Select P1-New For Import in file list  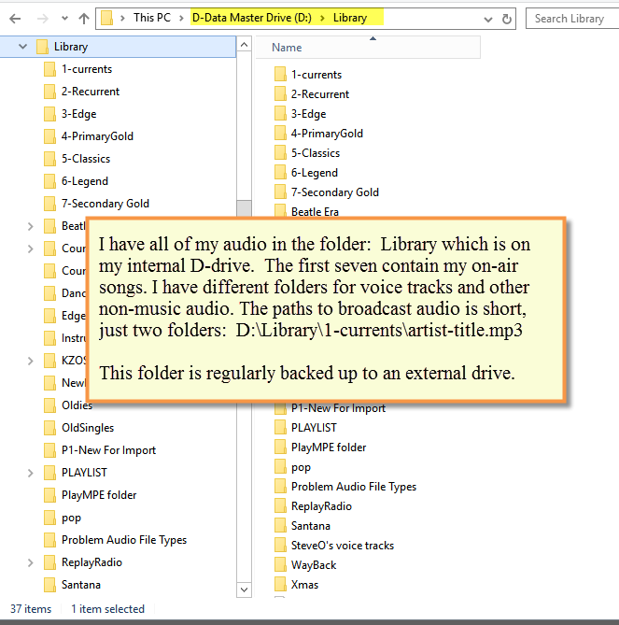[338, 408]
